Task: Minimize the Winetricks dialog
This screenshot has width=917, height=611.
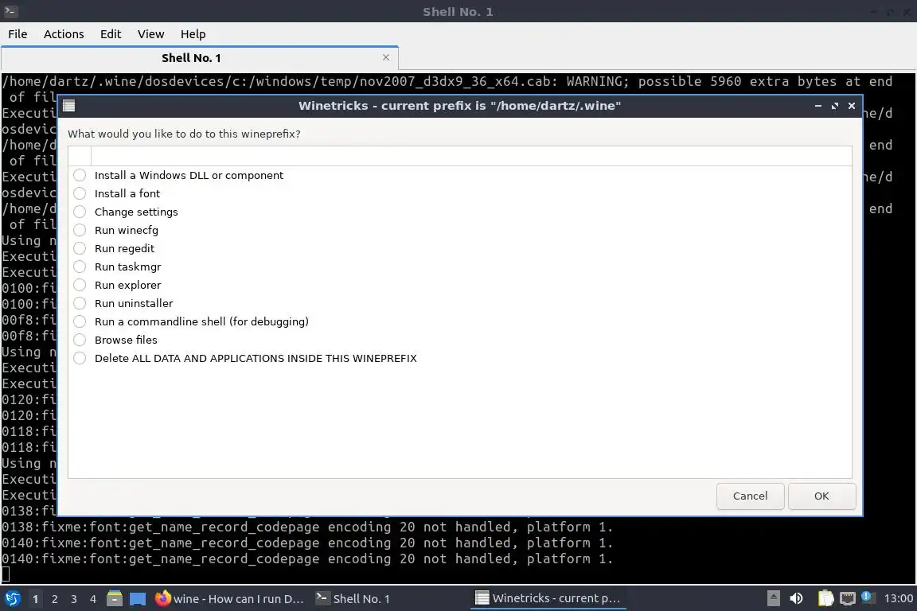Action: (818, 106)
